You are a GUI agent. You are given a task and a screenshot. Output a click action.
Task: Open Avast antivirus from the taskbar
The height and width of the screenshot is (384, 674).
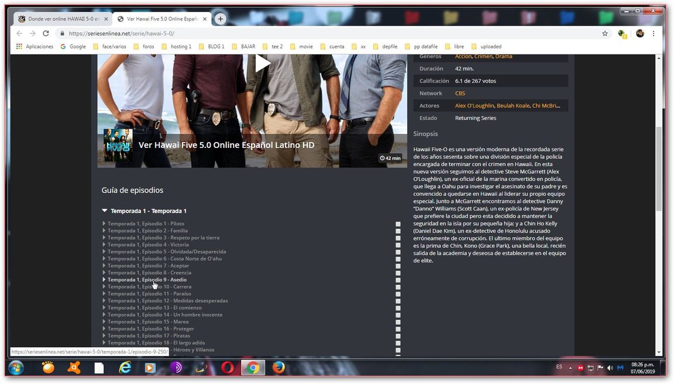74,368
